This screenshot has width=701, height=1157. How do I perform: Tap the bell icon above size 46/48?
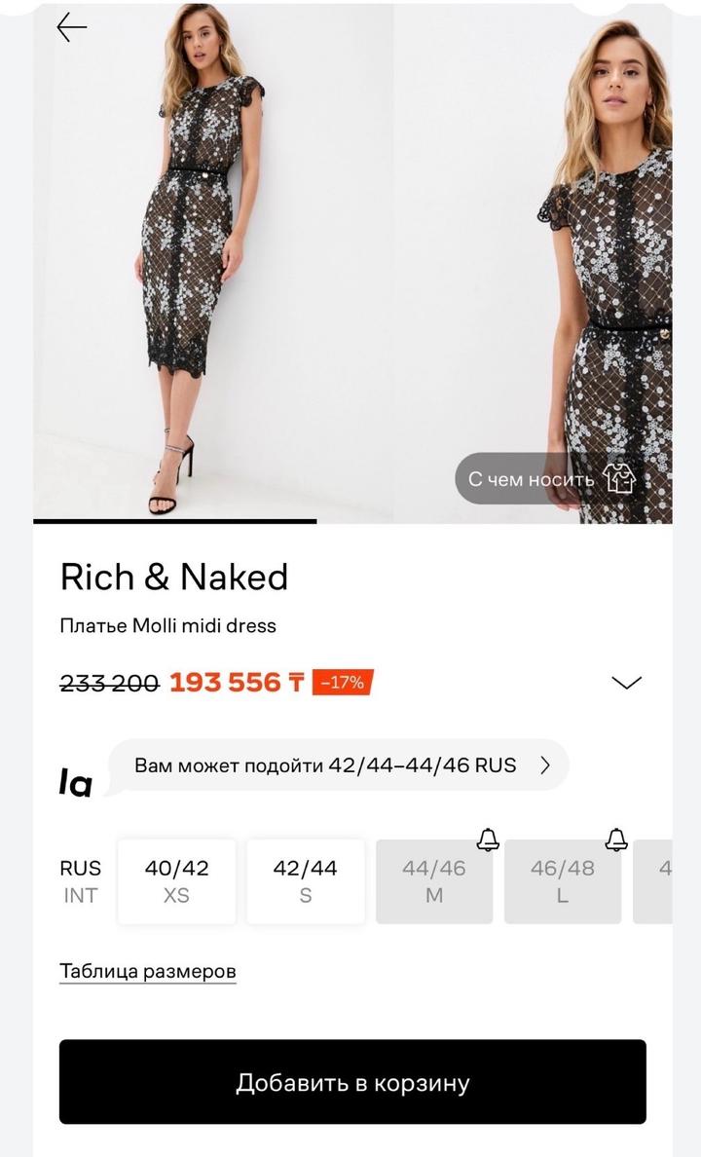pyautogui.click(x=616, y=839)
